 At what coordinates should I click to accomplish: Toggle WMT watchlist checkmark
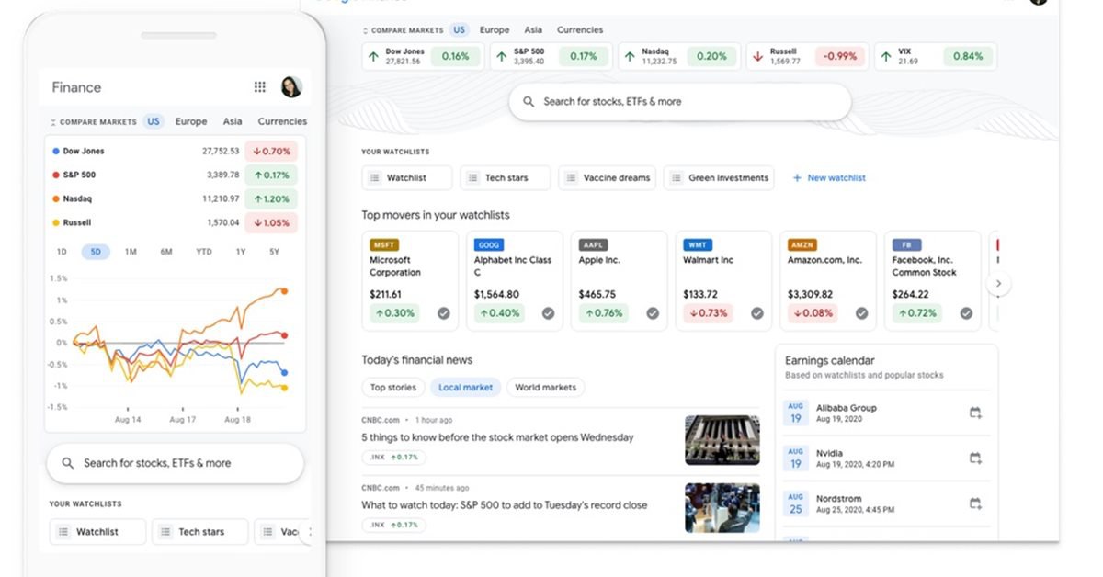pos(757,313)
